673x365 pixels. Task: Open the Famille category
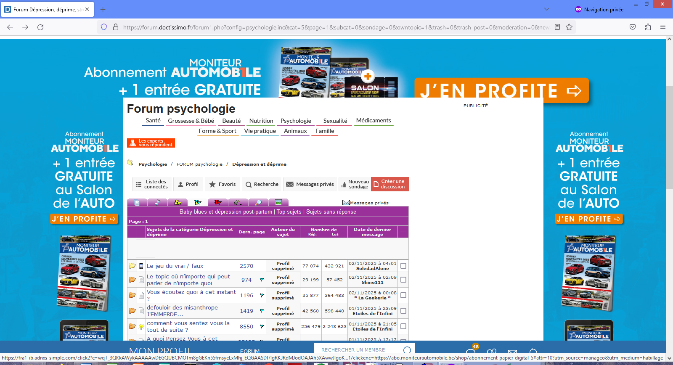(x=325, y=131)
